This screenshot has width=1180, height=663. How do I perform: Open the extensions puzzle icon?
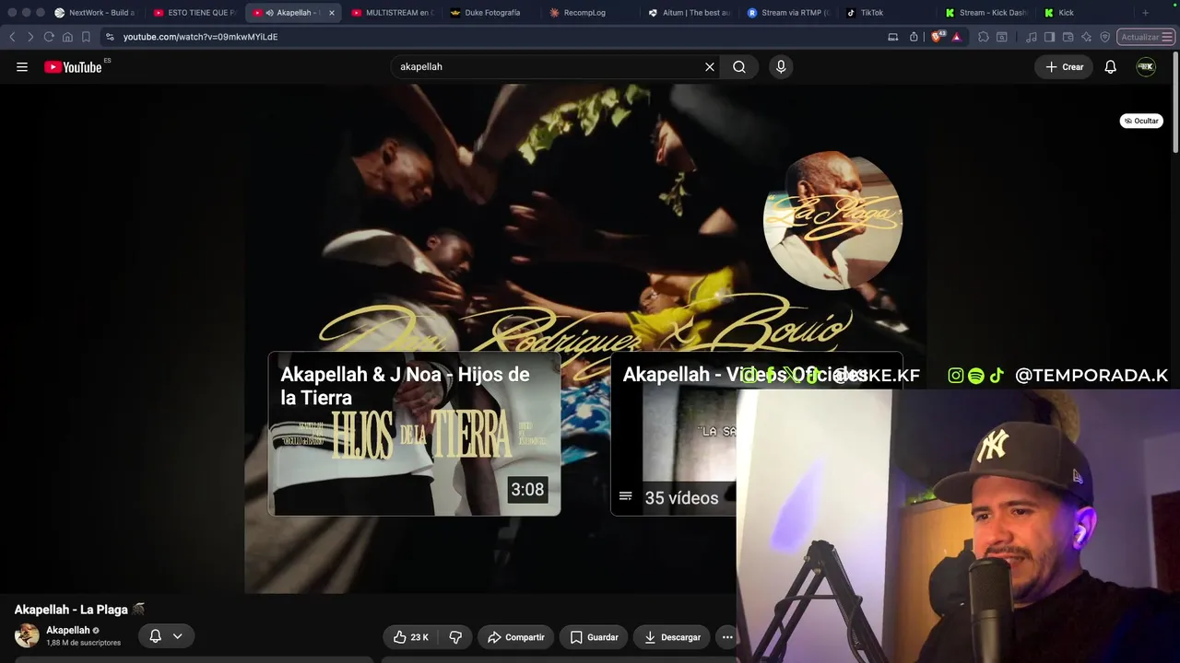tap(984, 37)
